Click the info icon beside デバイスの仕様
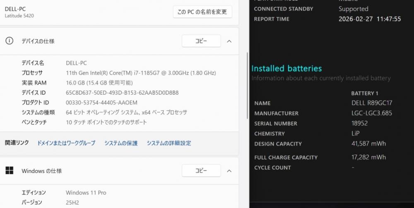The image size is (414, 208). click(9, 41)
